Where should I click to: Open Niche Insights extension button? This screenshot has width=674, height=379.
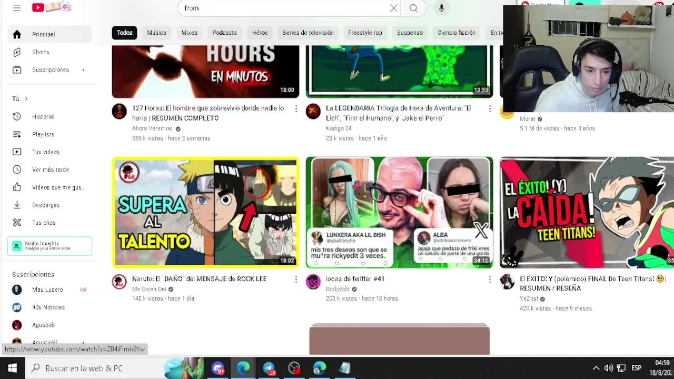coord(50,246)
